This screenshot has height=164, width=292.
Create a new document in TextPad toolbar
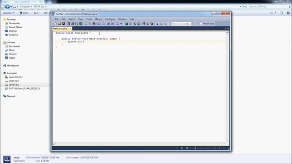[56, 24]
